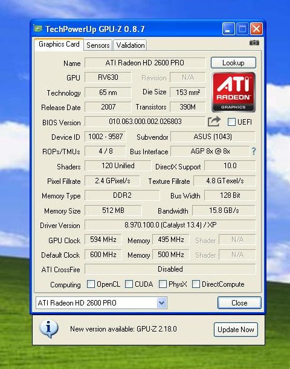Screen dimensions: 290x369
Task: Click the memory clock value 495 MHz
Action: 171,240
